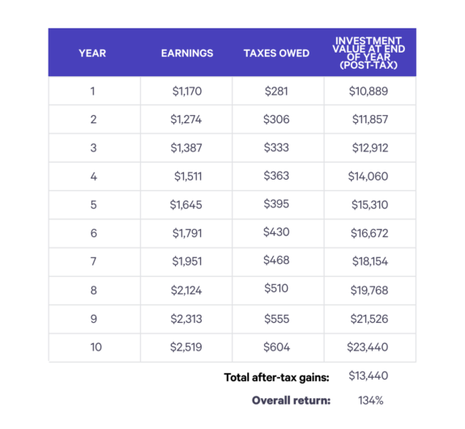Click the Overall return label

(x=291, y=400)
